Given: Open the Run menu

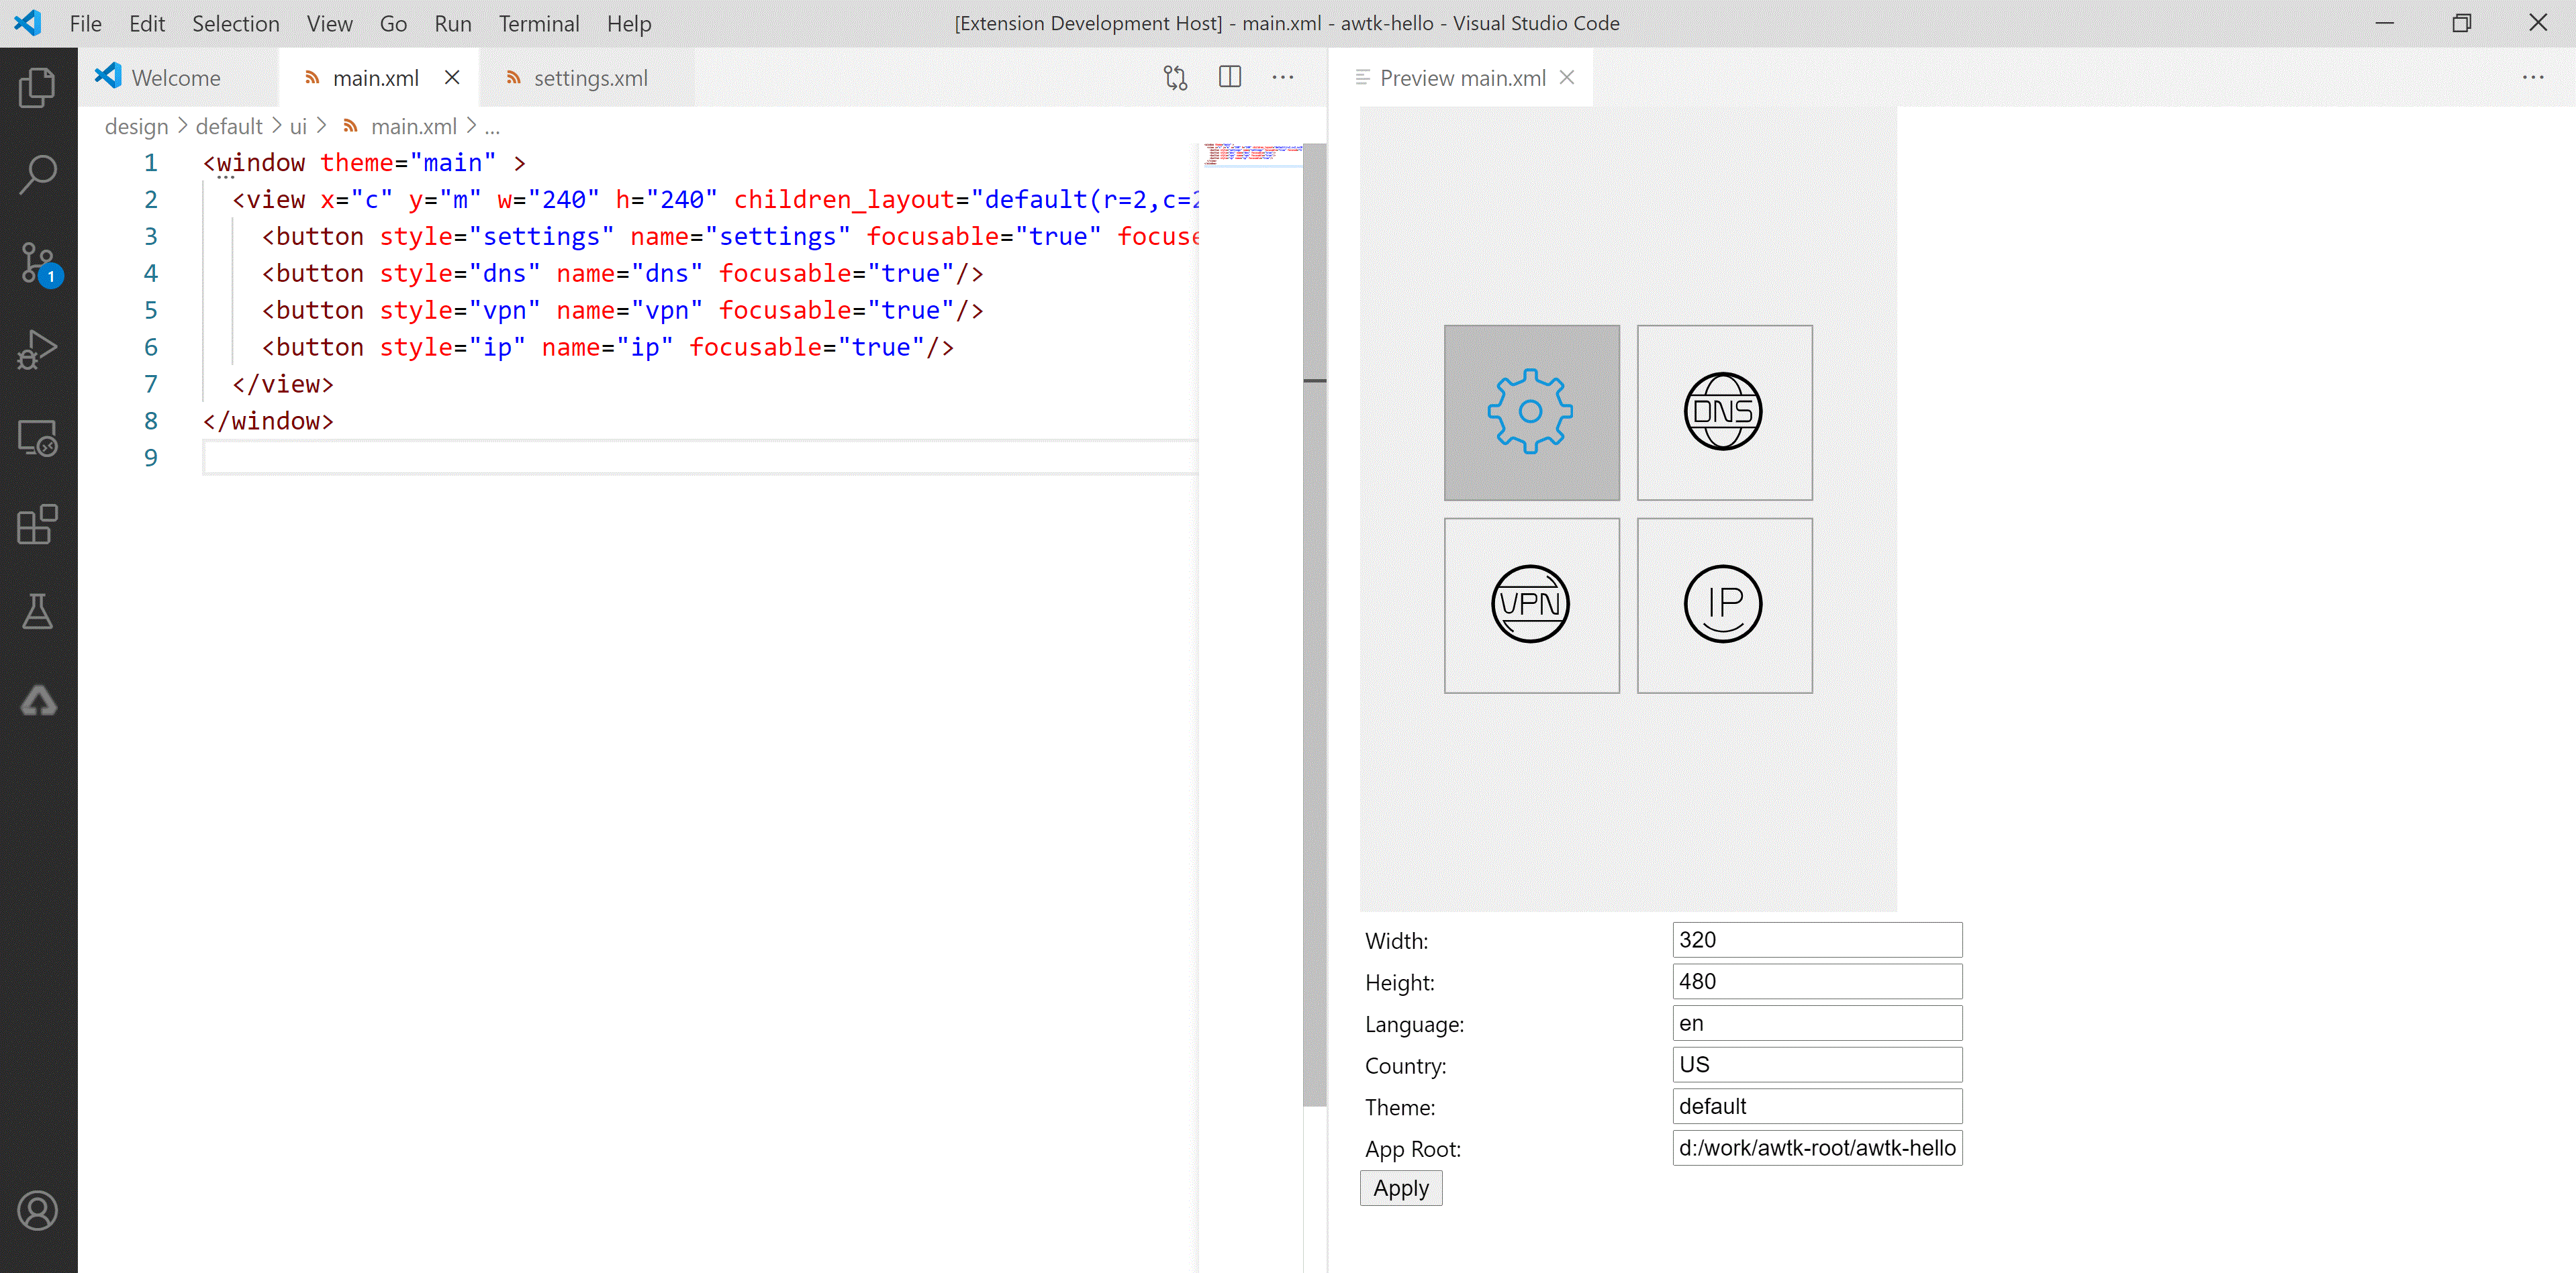Looking at the screenshot, I should 453,23.
